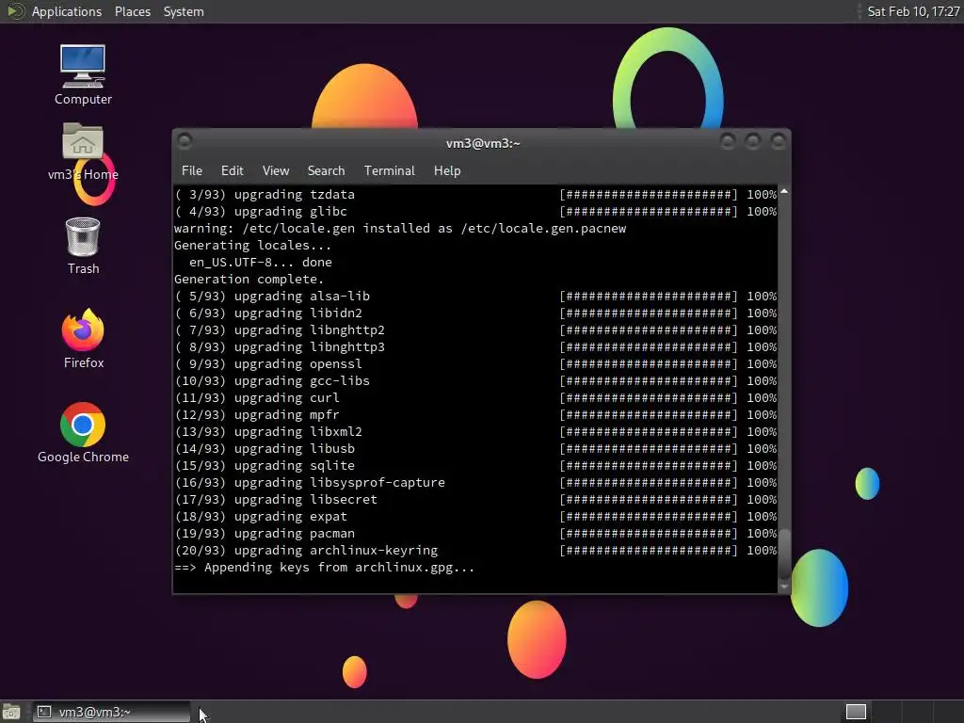Click the 'upgrading libsecret' line

(x=475, y=500)
